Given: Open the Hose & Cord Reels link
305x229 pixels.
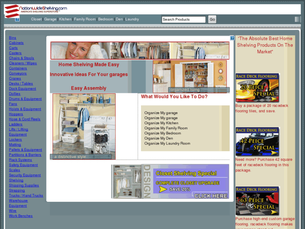Looking at the screenshot, I should (25, 119).
